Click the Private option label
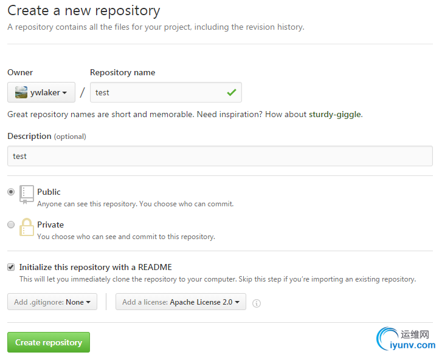439x355 pixels. point(50,225)
